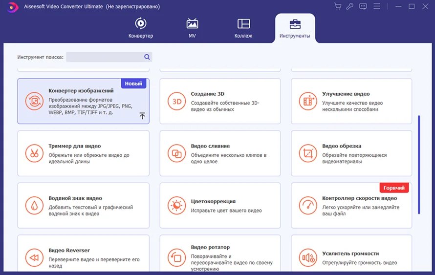
Task: Open the Водяной знак видео title
Action: (x=75, y=198)
